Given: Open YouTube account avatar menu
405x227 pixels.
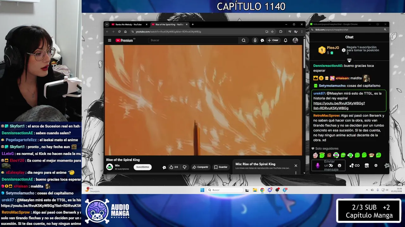Looking at the screenshot, I should click(295, 40).
